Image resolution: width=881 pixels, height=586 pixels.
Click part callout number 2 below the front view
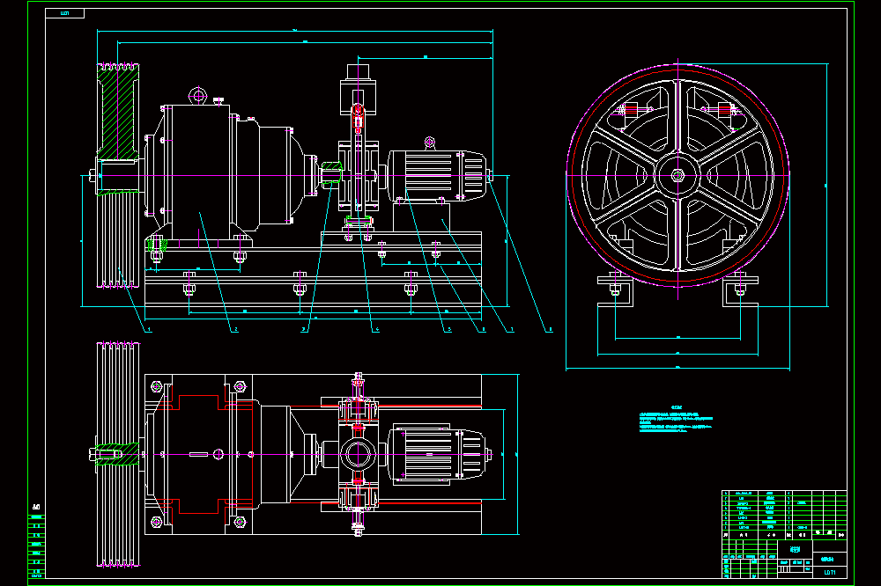pos(235,329)
